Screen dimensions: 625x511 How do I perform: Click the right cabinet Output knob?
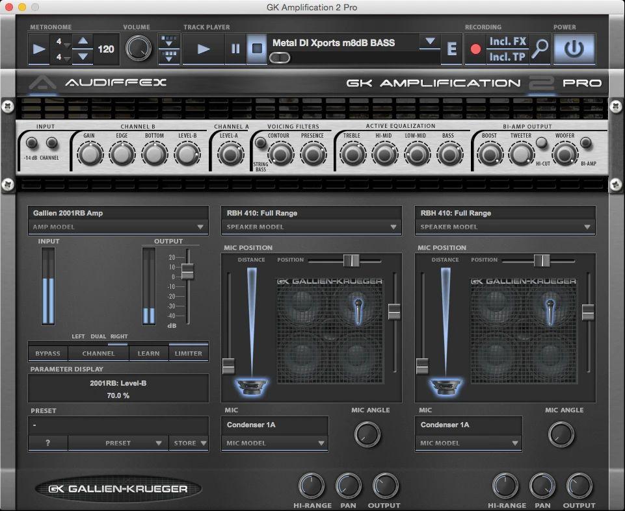[579, 486]
